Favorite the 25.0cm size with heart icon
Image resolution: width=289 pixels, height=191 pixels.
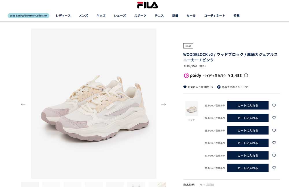[274, 130]
